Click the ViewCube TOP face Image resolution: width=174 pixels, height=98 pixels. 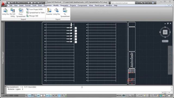click(x=165, y=32)
